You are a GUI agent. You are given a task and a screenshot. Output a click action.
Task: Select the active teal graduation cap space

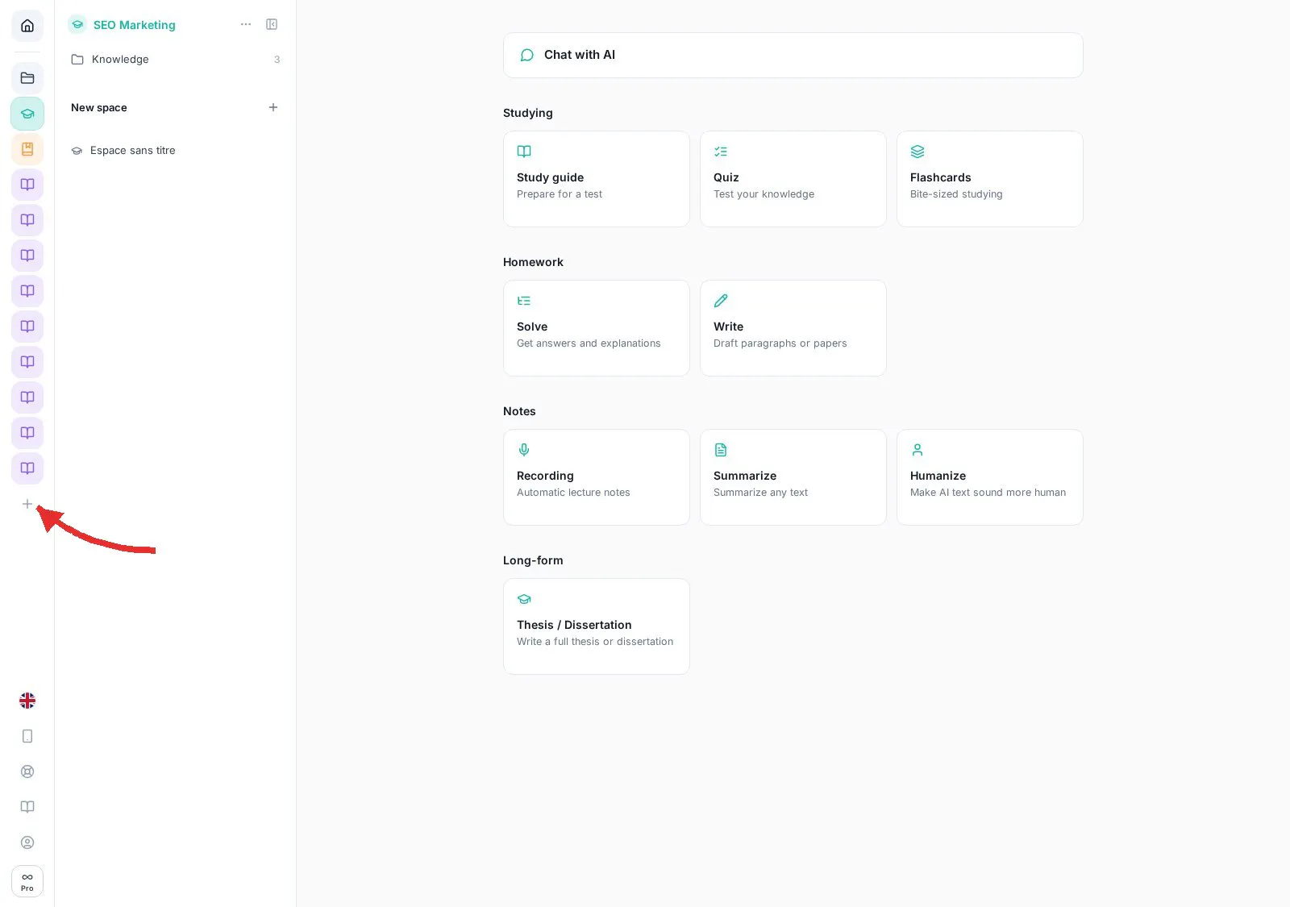pos(27,114)
